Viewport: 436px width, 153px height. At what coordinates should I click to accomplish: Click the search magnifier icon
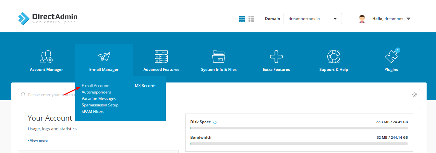tap(23, 95)
